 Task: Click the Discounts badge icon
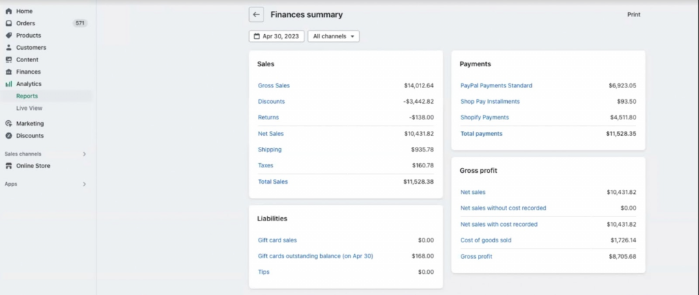(x=8, y=136)
